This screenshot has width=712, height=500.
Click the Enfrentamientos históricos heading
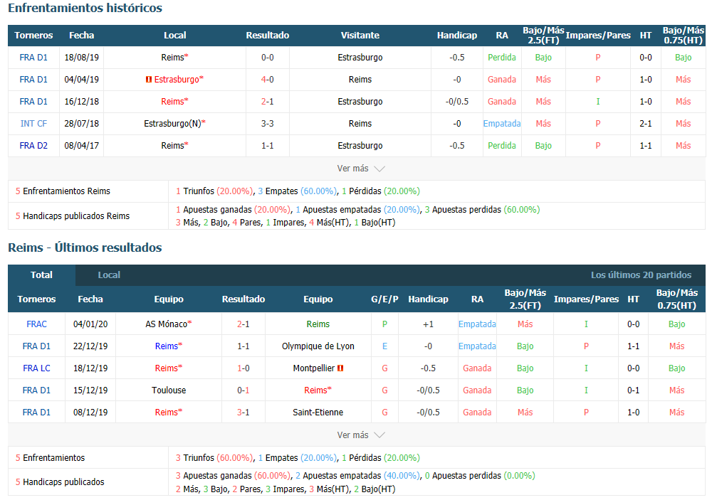pyautogui.click(x=85, y=8)
